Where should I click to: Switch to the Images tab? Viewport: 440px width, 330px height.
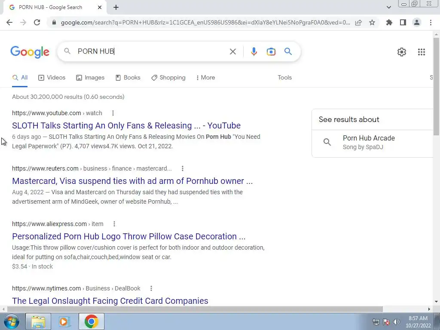pos(90,78)
